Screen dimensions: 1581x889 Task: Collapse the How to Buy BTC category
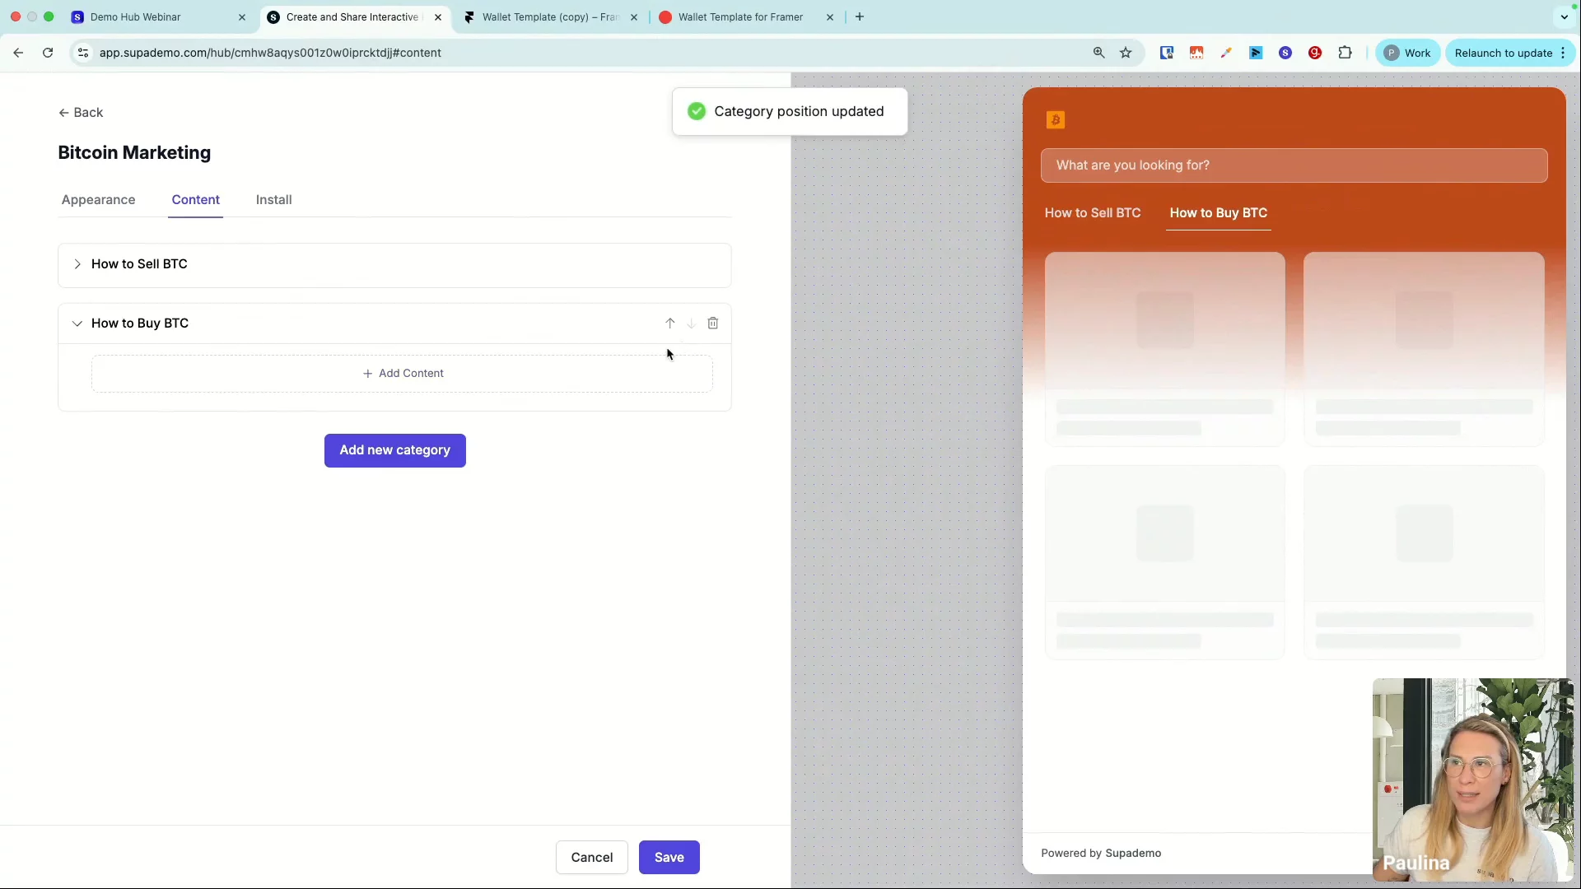click(77, 323)
